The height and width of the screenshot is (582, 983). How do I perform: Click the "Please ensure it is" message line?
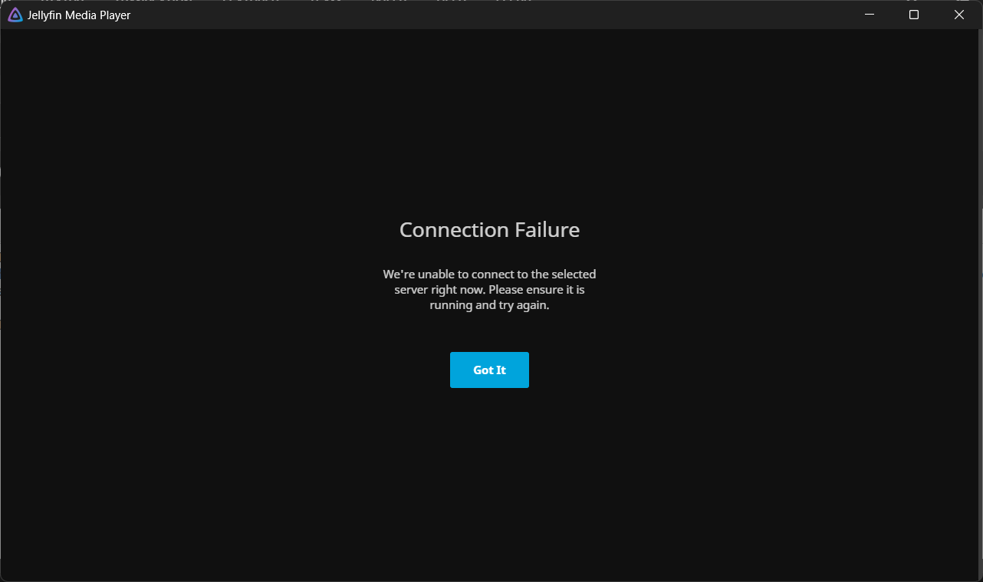pos(489,290)
